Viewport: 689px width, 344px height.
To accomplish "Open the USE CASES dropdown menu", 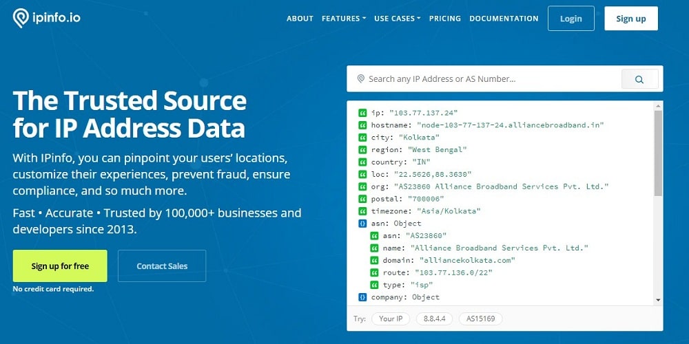I will coord(398,19).
